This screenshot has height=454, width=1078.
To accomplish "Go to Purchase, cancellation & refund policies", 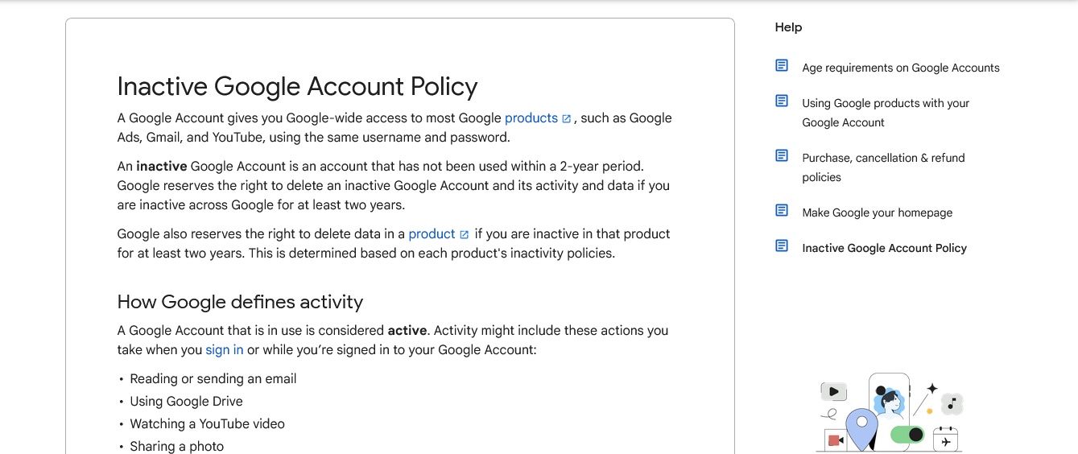I will (883, 167).
